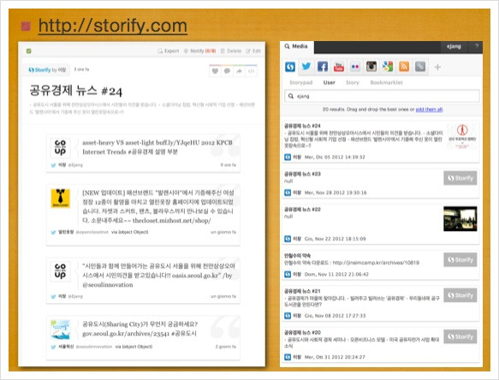Open result #21 dated Nov 08 2012

click(380, 303)
